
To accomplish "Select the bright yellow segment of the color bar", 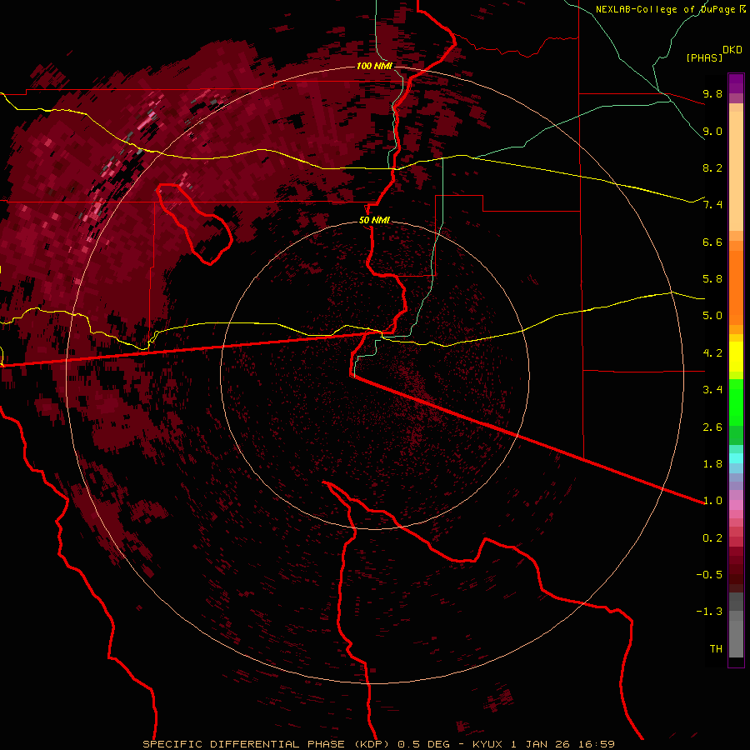I will click(x=736, y=357).
